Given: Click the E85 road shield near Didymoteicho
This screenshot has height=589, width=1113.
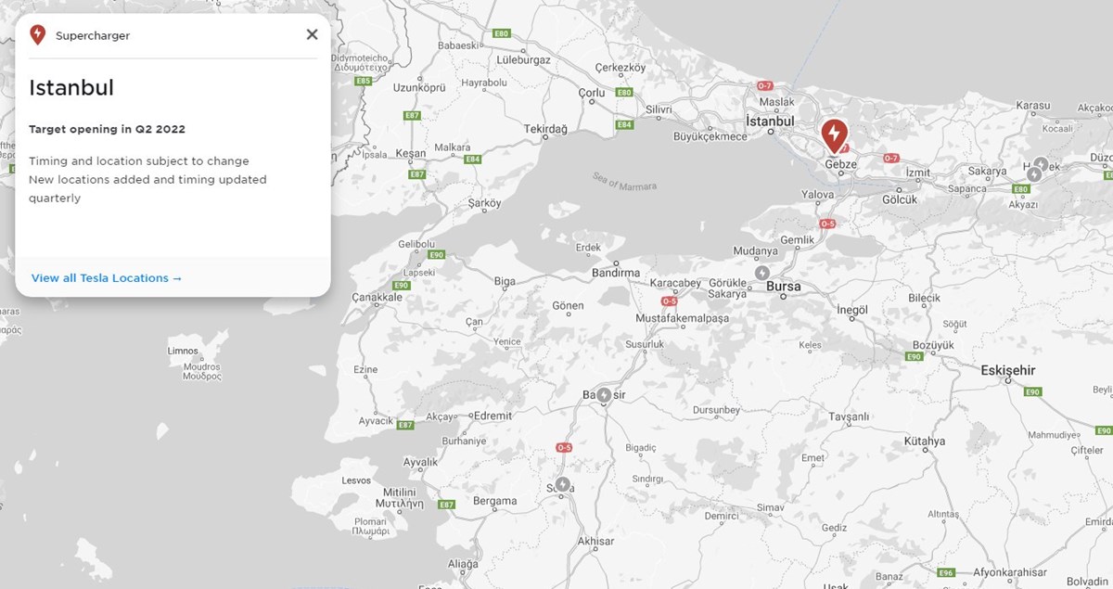Looking at the screenshot, I should (364, 81).
